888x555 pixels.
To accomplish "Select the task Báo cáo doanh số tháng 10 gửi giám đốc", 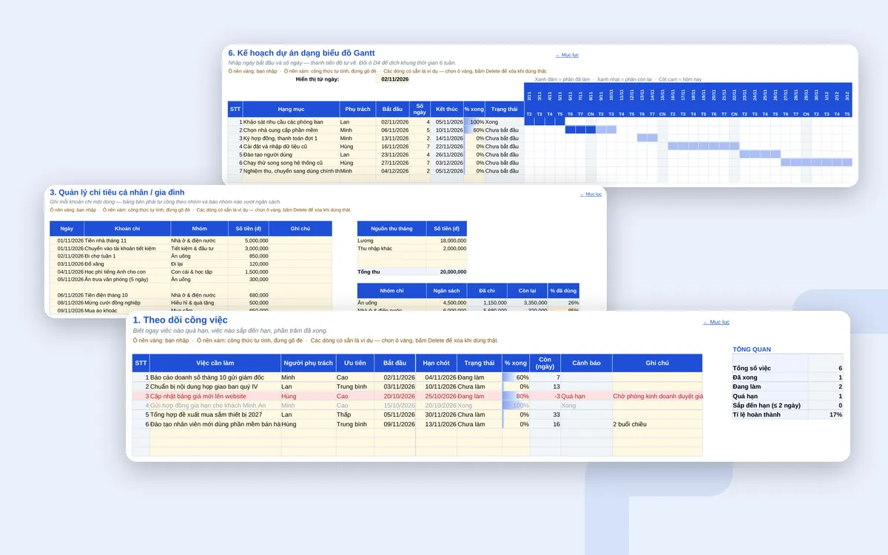I will 215,377.
